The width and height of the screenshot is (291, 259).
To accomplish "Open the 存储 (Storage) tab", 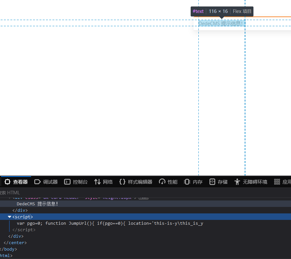I will point(218,182).
